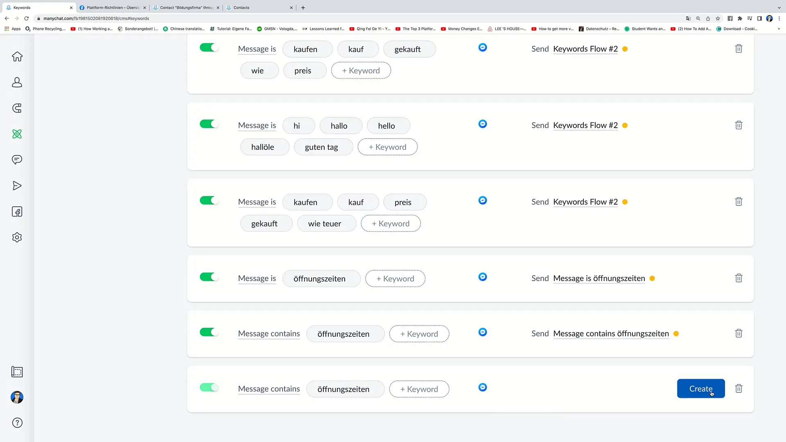Open the Home dashboard from the sidebar
Screen dimensions: 786x442
(17, 56)
